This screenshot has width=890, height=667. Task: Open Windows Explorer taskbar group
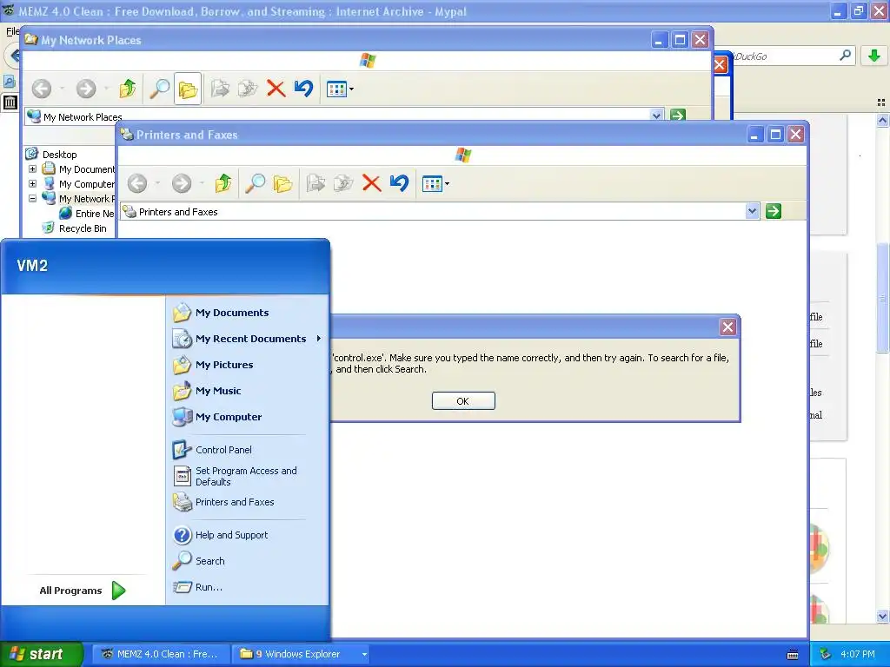pyautogui.click(x=300, y=654)
